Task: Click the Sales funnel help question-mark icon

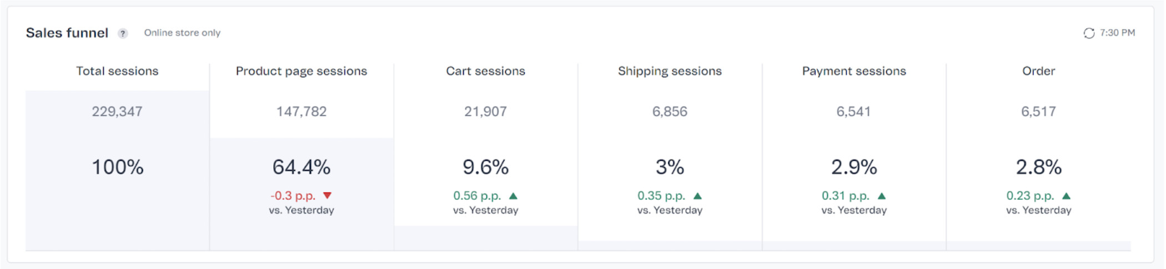Action: point(123,33)
